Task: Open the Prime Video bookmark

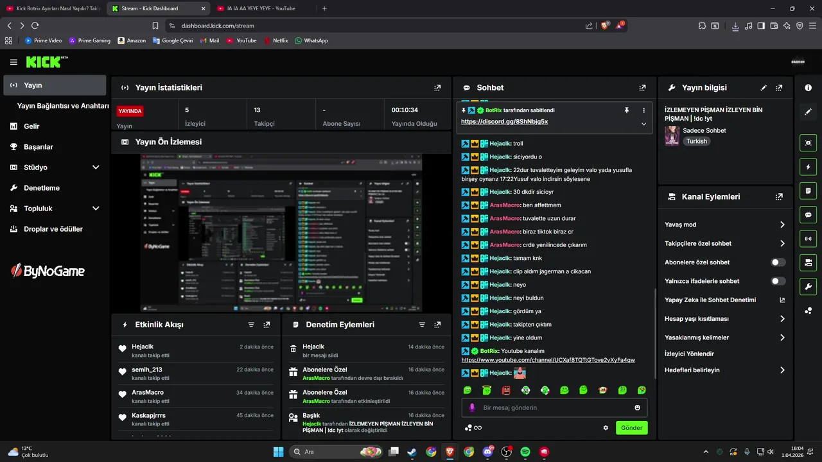Action: [x=43, y=40]
